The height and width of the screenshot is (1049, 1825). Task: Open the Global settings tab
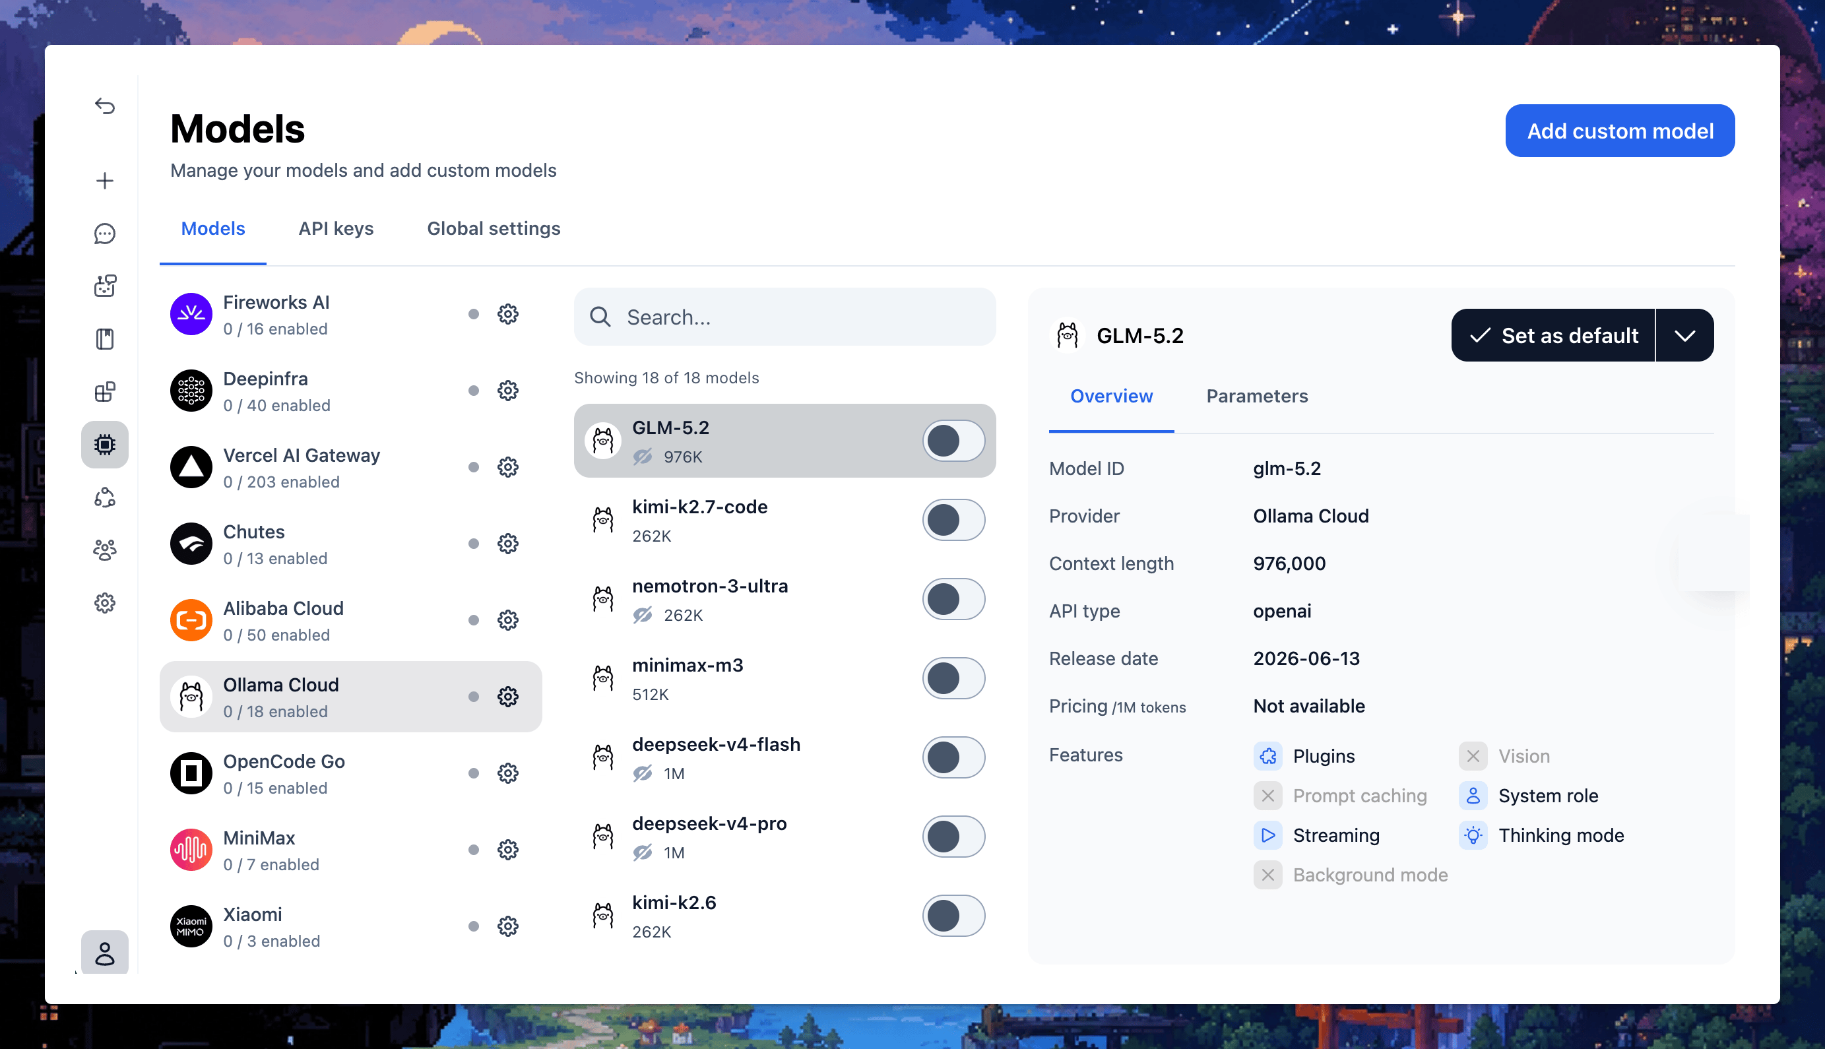point(494,229)
